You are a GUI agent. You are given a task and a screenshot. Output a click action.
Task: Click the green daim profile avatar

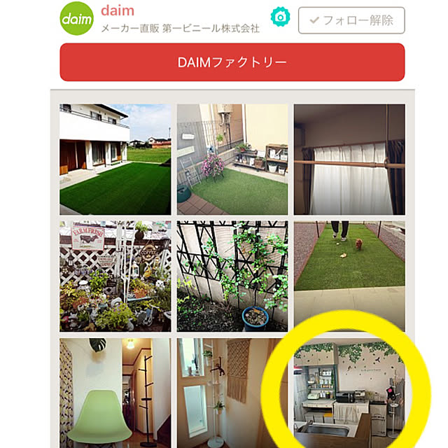click(76, 19)
